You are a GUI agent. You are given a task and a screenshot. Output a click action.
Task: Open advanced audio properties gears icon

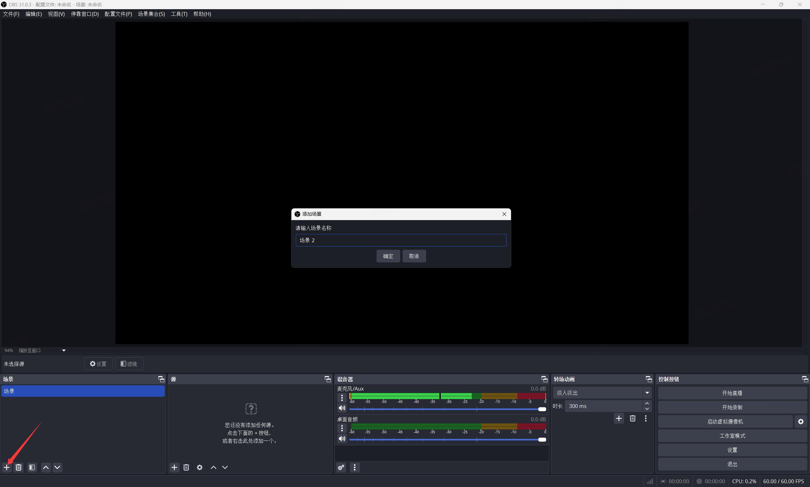(x=341, y=467)
